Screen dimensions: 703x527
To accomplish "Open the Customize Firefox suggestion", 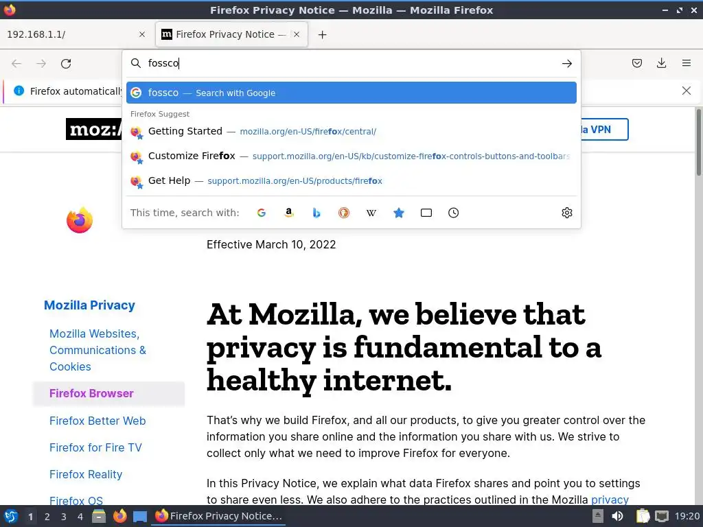I will pyautogui.click(x=351, y=156).
